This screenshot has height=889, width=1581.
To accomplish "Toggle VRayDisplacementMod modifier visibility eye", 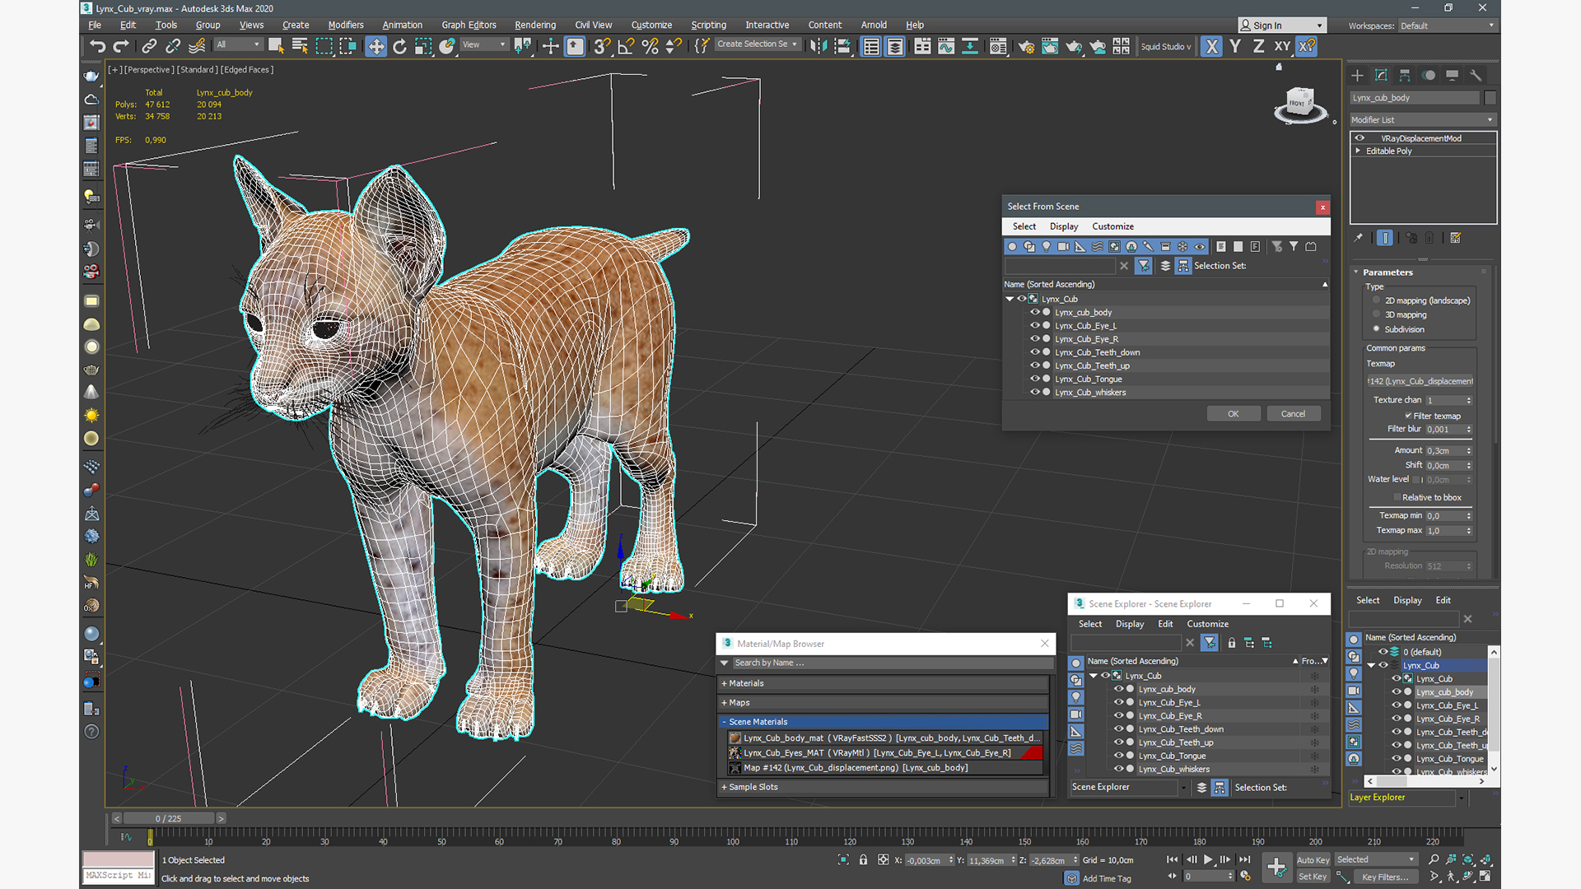I will tap(1360, 138).
